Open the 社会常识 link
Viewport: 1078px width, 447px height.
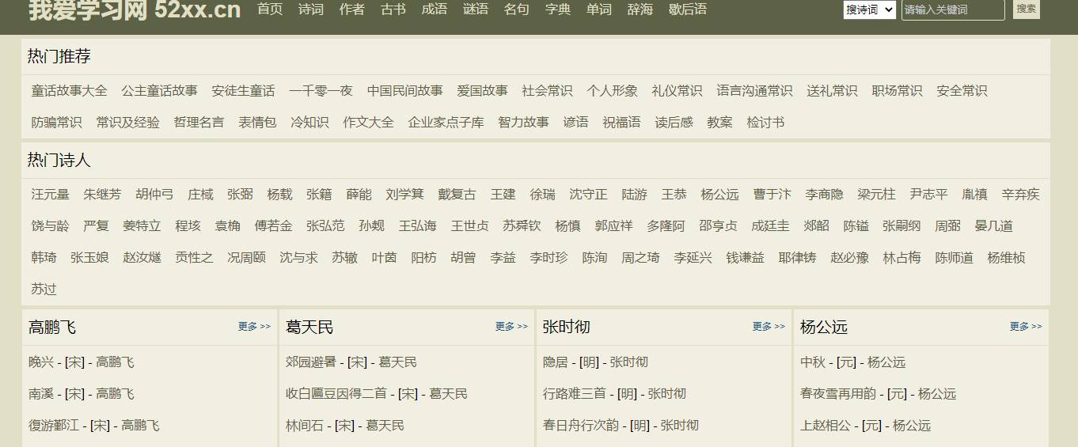click(548, 91)
